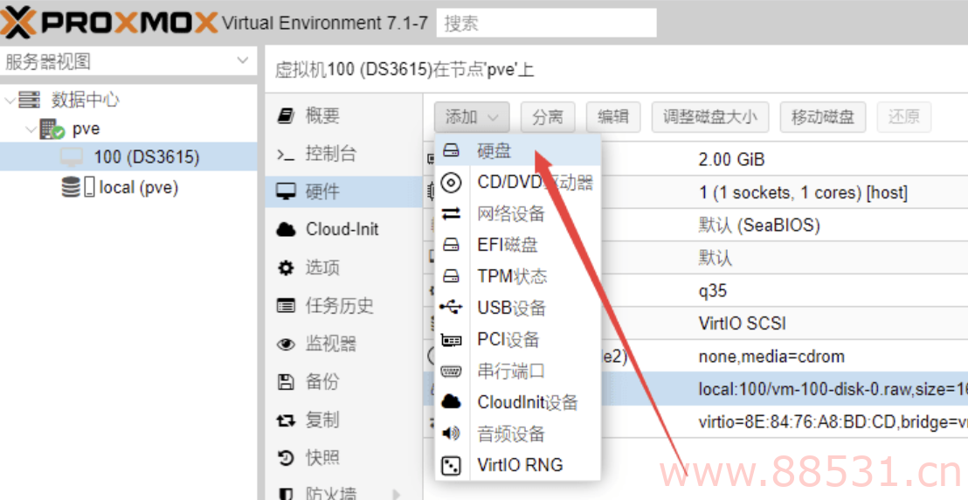
Task: Click the VirtIO RNG dice icon
Action: click(452, 465)
